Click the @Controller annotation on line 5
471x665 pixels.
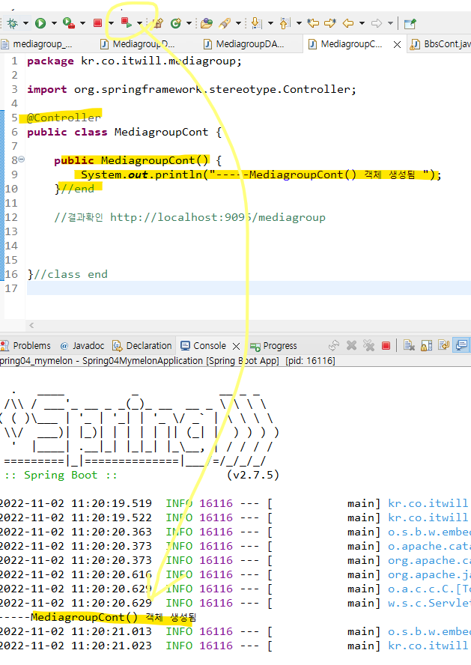coord(64,118)
